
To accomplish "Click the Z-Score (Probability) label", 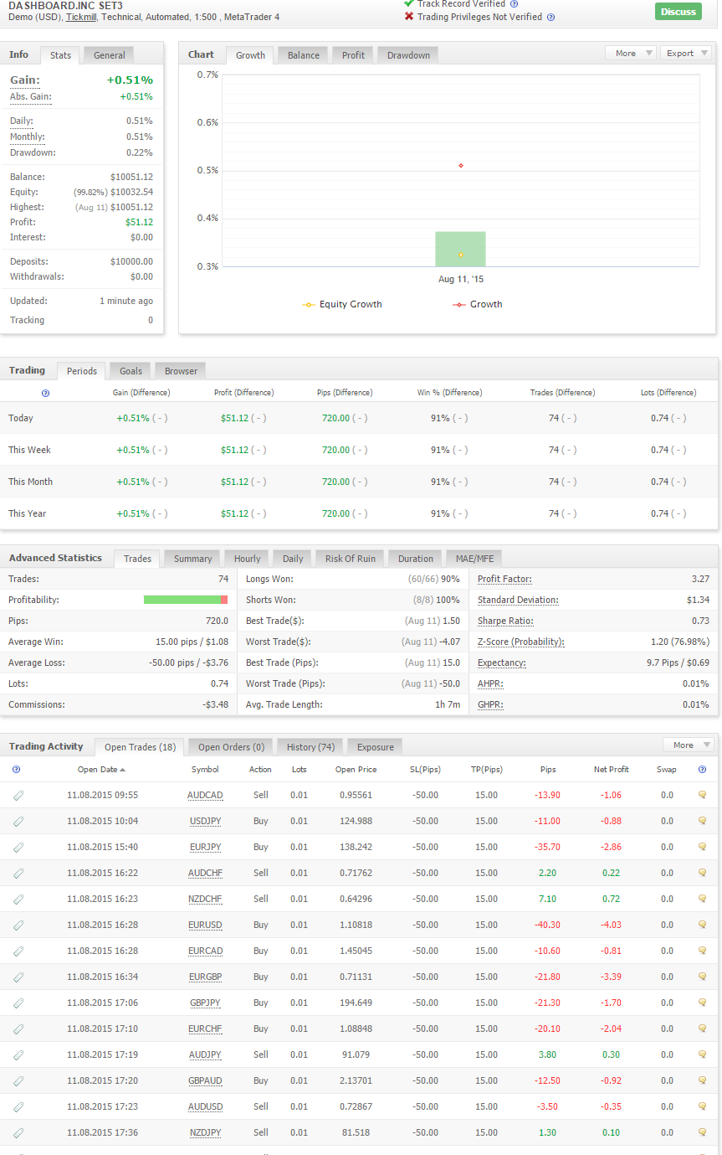I will tap(520, 642).
